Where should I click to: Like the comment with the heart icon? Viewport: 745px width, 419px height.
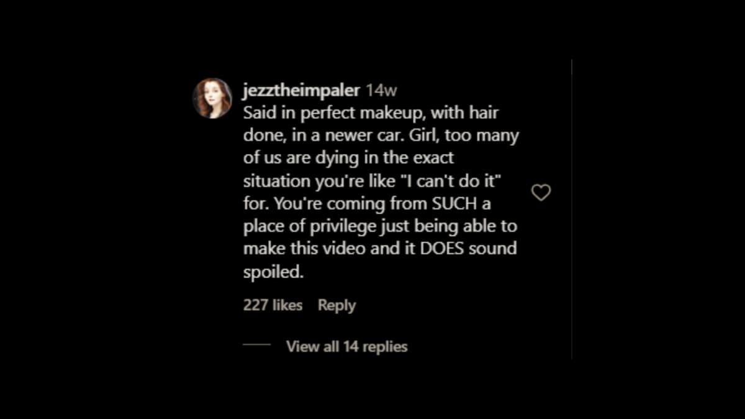coord(541,193)
